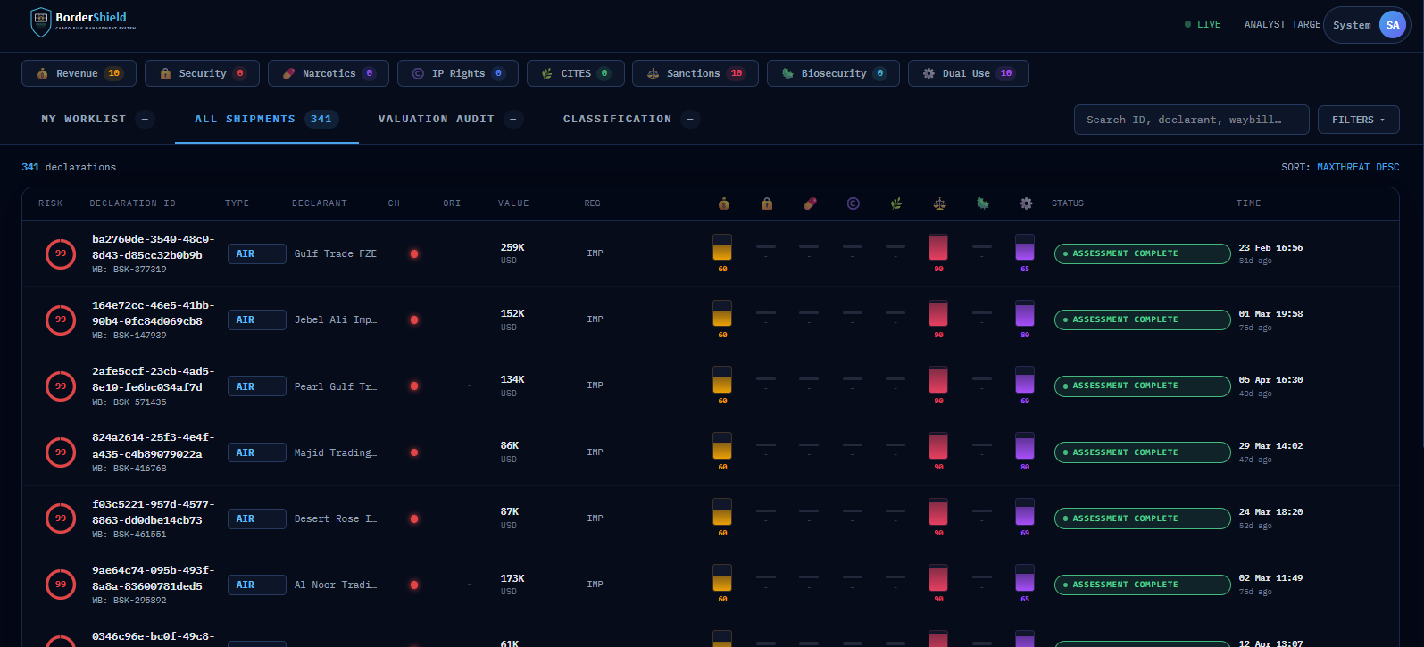Screen dimensions: 1424x647
Task: Click the red channel dot for Jebel Ali row
Action: pyautogui.click(x=414, y=319)
